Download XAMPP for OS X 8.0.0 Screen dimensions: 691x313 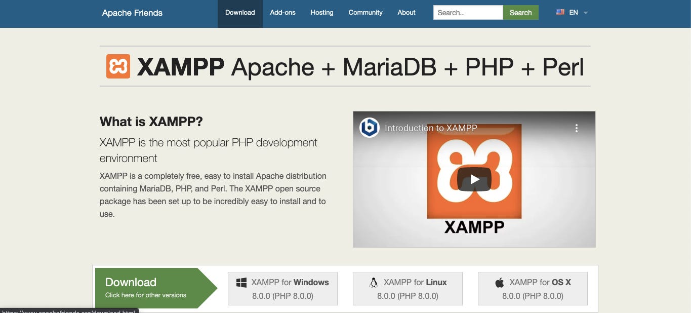tap(533, 289)
